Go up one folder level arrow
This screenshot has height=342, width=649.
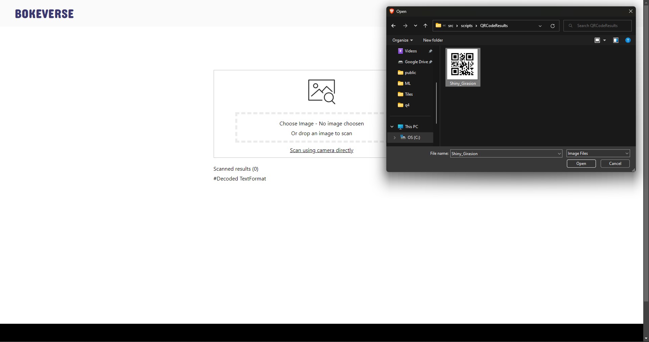(425, 26)
